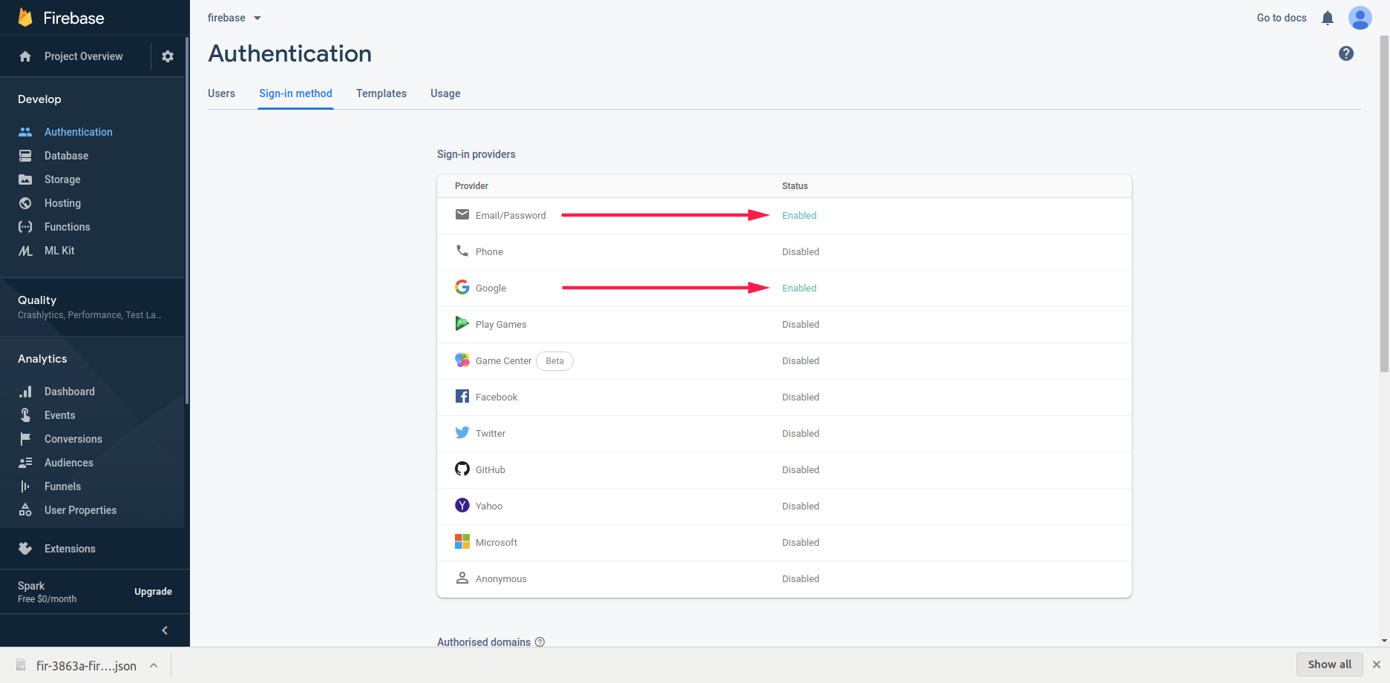Click the Upgrade plan button
This screenshot has width=1390, height=683.
pyautogui.click(x=153, y=592)
